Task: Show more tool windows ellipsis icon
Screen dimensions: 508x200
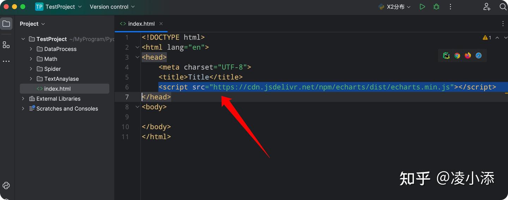Action: (6, 61)
